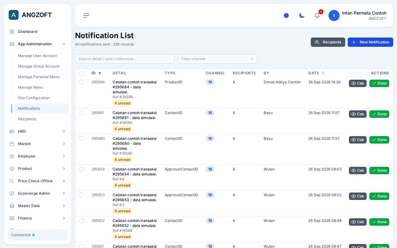The width and height of the screenshot is (397, 248).
Task: Click the DATE column sort icon
Action: tap(323, 73)
